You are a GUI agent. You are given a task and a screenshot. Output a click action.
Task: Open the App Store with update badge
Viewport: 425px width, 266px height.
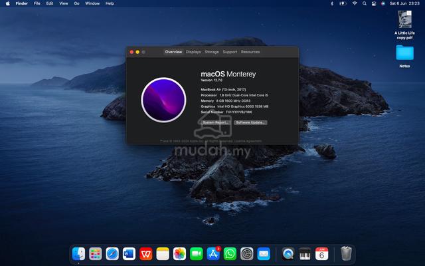213,253
